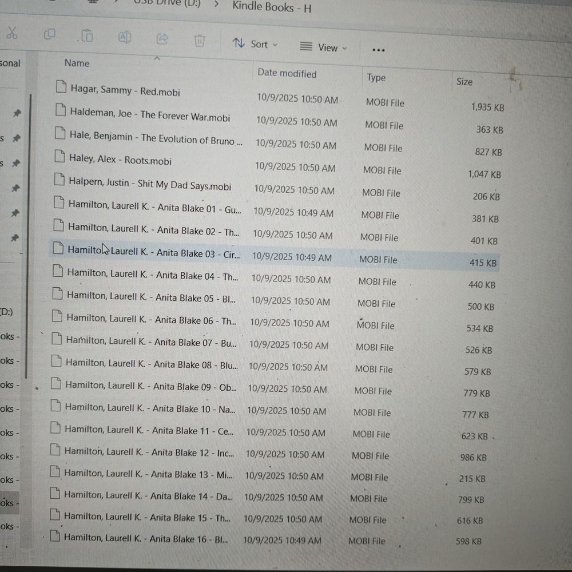Sort by the Type column header
The width and height of the screenshot is (572, 572).
[376, 78]
